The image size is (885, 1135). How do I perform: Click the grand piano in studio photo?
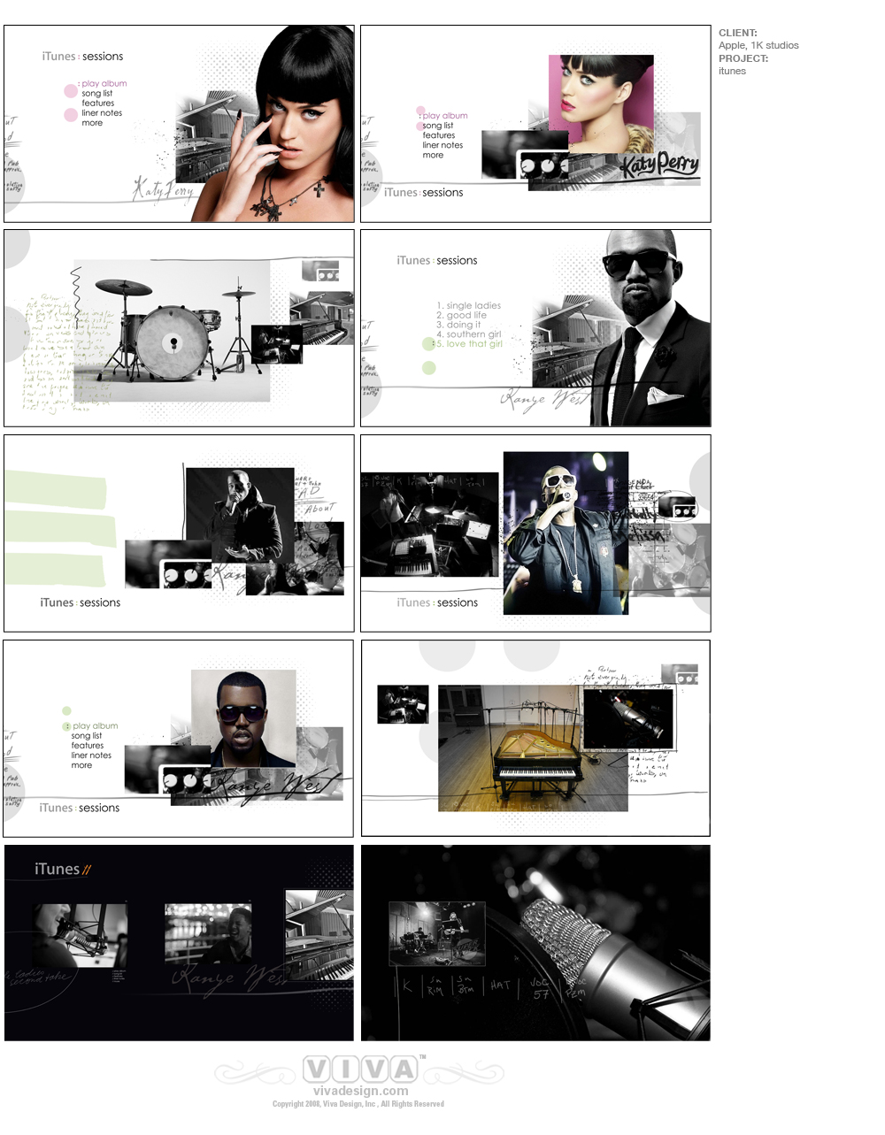[533, 748]
